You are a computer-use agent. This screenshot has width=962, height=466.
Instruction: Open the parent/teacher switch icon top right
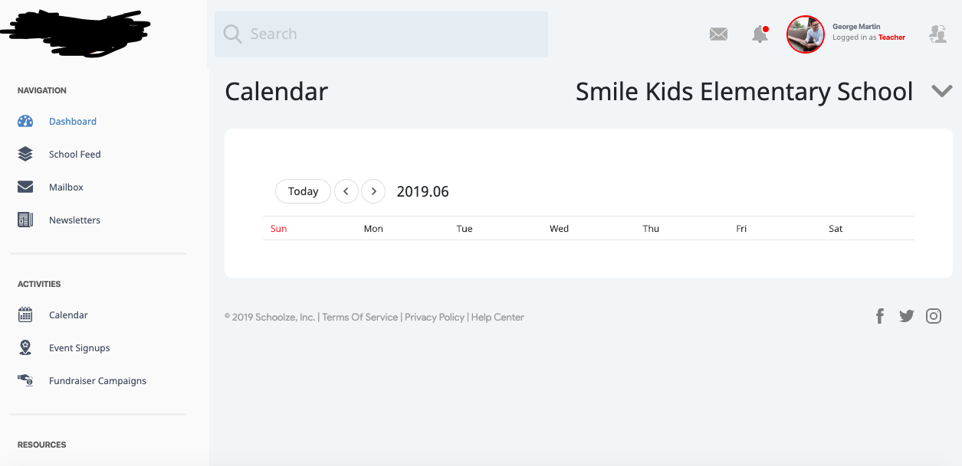tap(937, 34)
